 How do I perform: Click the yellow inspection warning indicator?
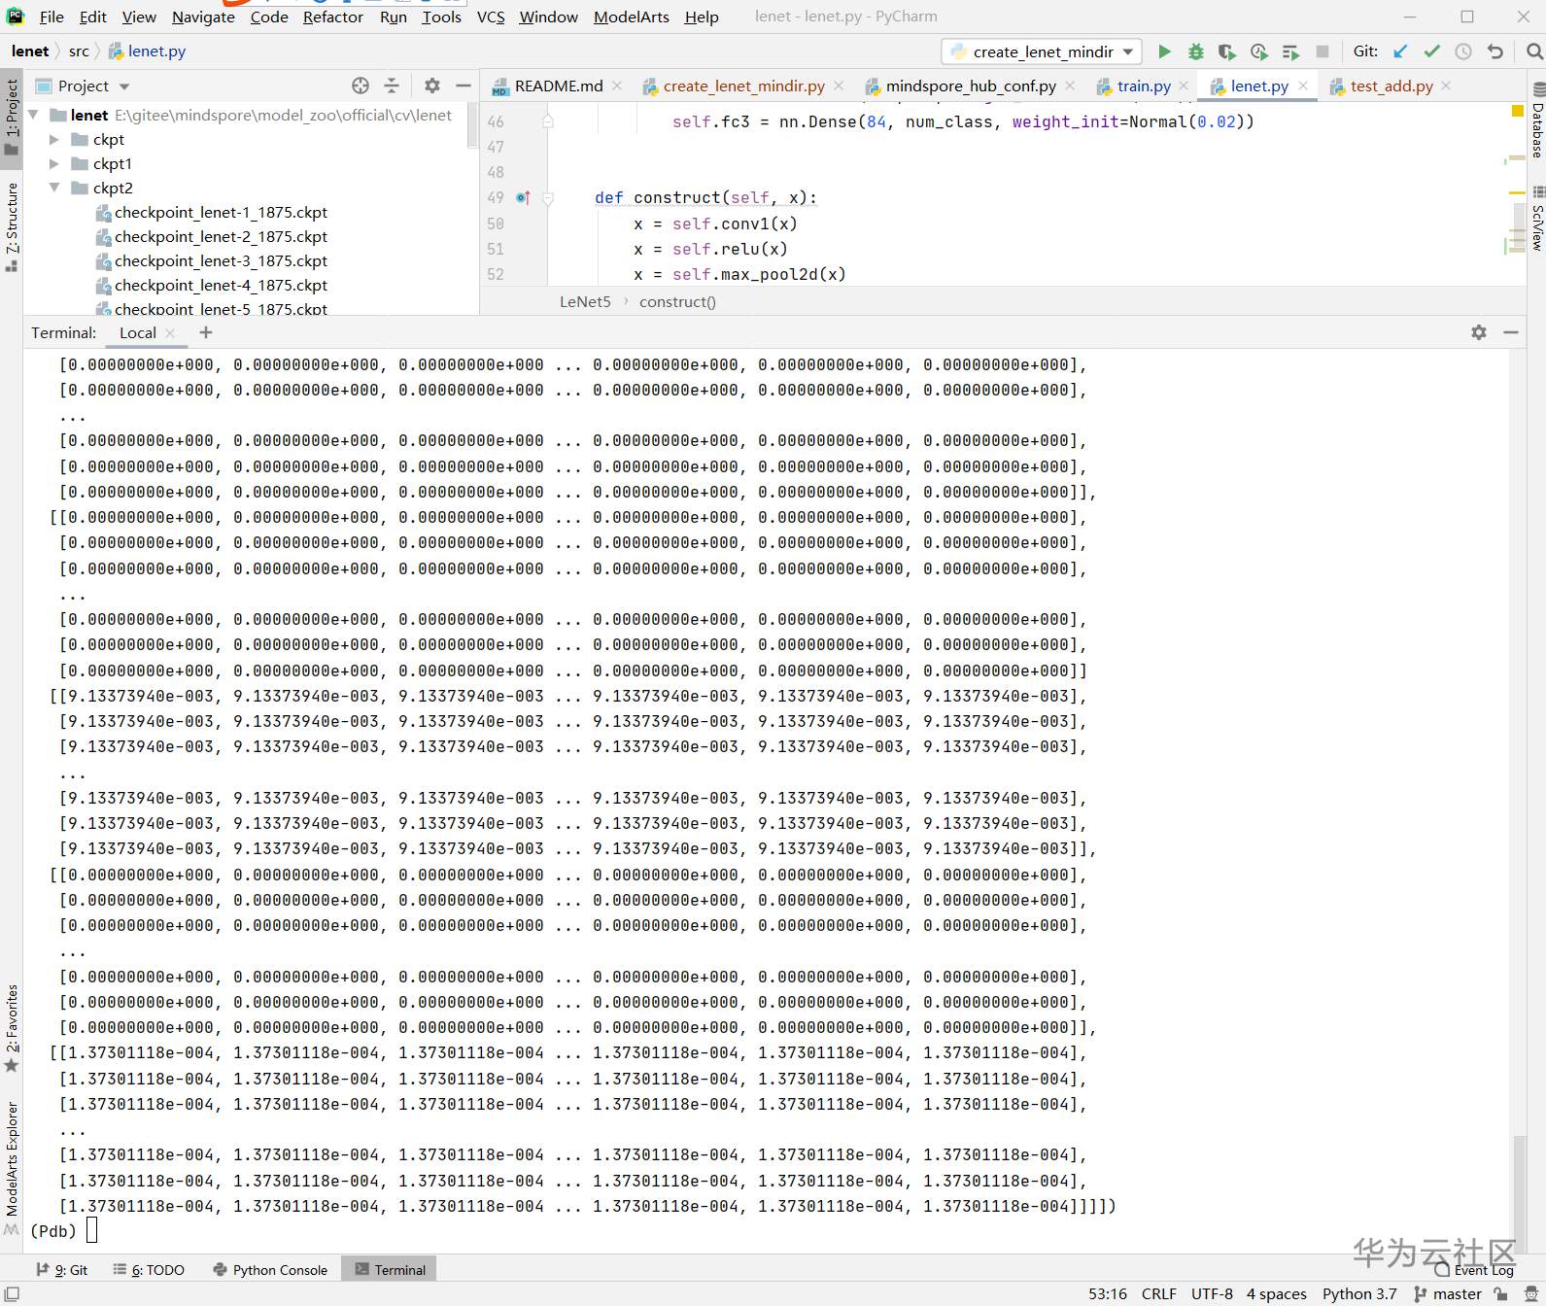(x=1517, y=112)
